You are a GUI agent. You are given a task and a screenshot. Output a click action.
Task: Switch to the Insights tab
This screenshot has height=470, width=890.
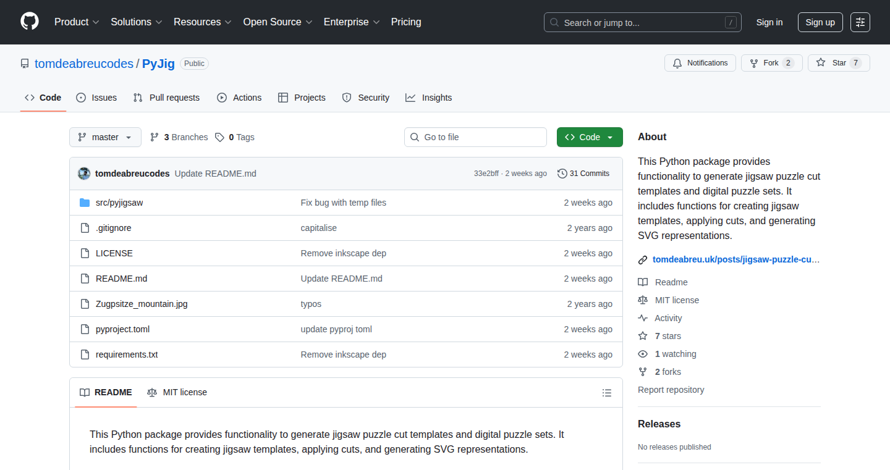(x=429, y=98)
